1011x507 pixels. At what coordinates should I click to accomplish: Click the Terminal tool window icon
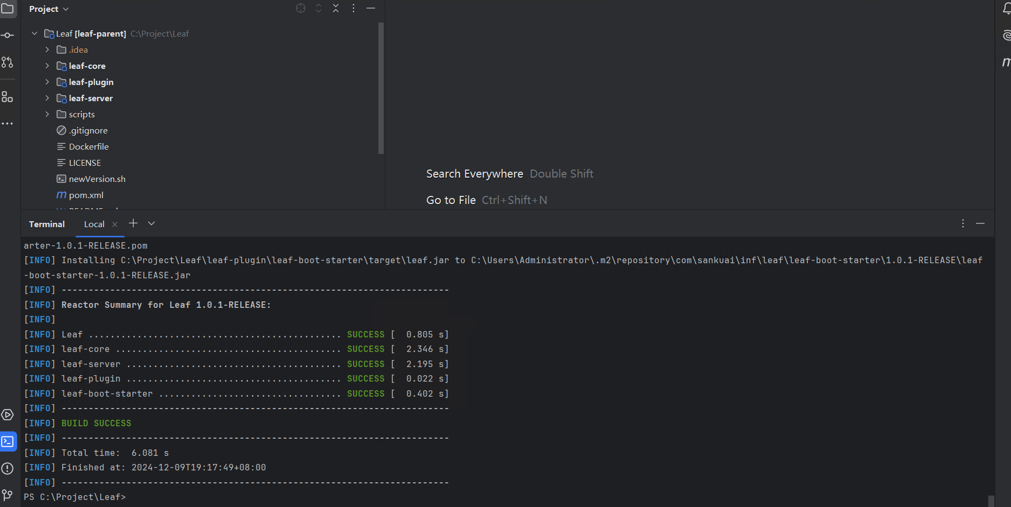(x=8, y=442)
